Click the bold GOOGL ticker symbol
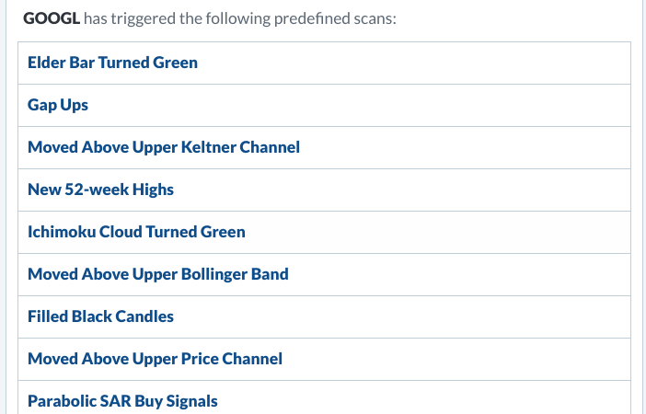 tap(52, 18)
